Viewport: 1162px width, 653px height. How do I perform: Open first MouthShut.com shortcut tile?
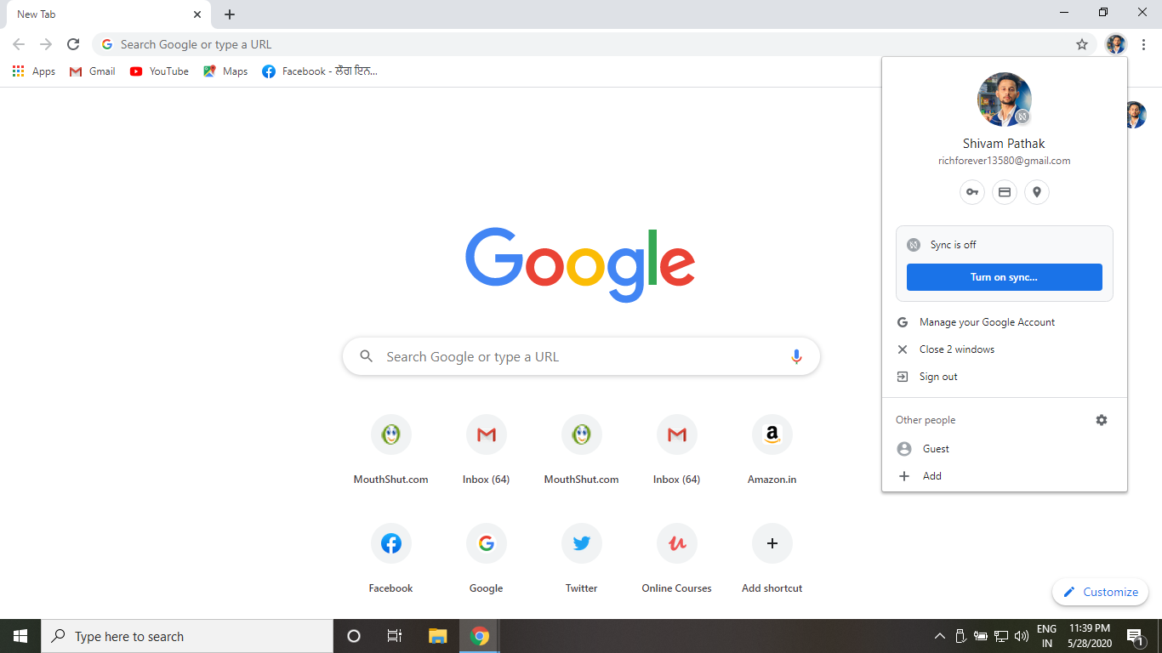391,450
